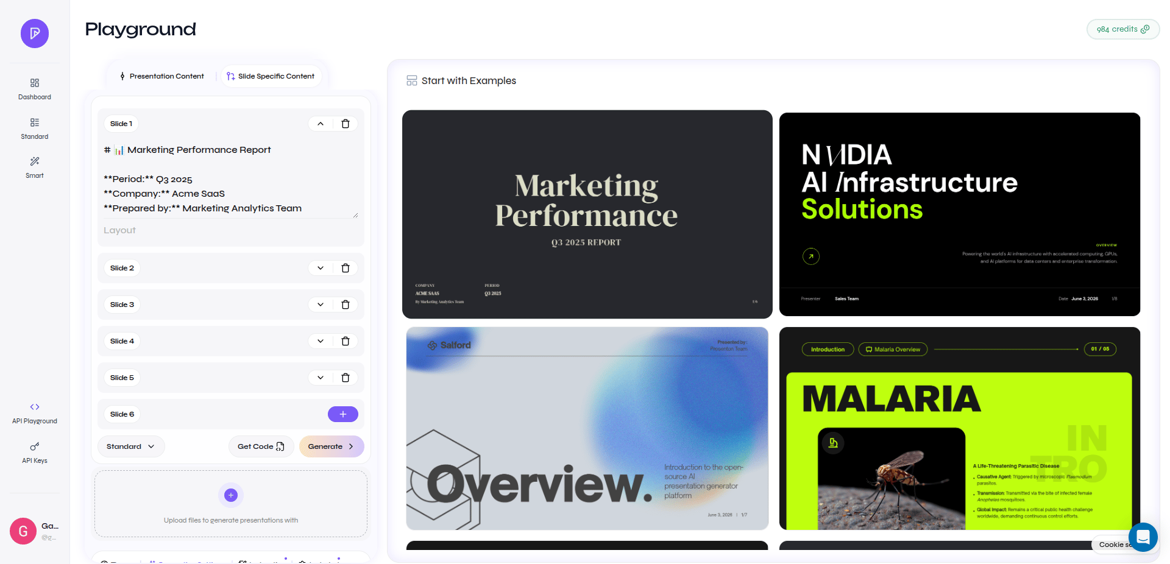The image size is (1170, 564).
Task: Click the Slide 1 label
Action: (121, 124)
